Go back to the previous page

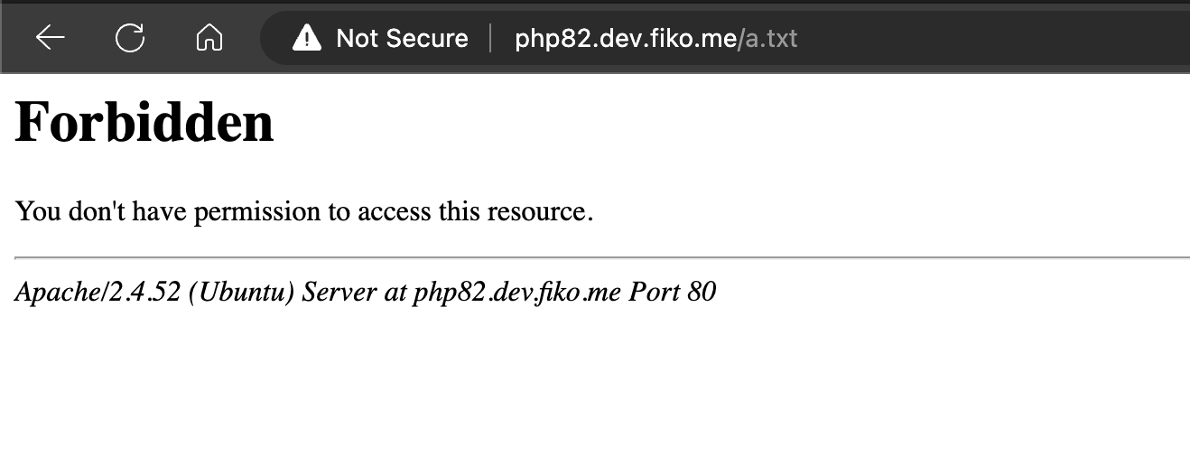(x=51, y=38)
